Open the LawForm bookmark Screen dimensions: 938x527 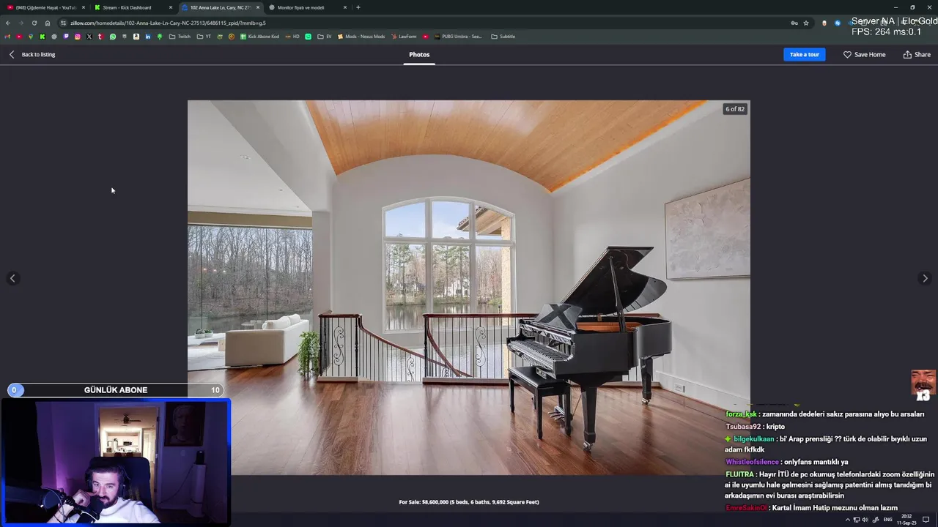pyautogui.click(x=404, y=37)
